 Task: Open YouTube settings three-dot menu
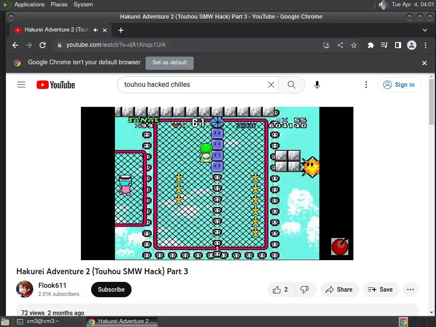[x=366, y=85]
